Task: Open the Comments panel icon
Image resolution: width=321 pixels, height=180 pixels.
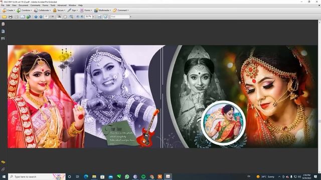Action: click(3, 162)
